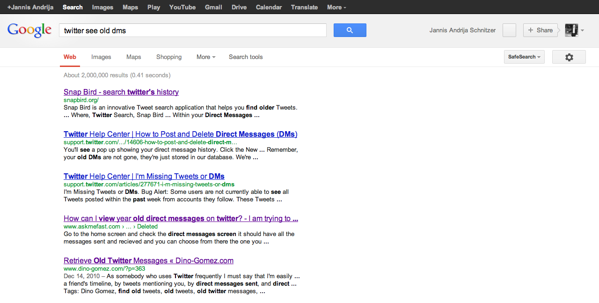Open the settings gear options
599x303 pixels.
(x=569, y=57)
